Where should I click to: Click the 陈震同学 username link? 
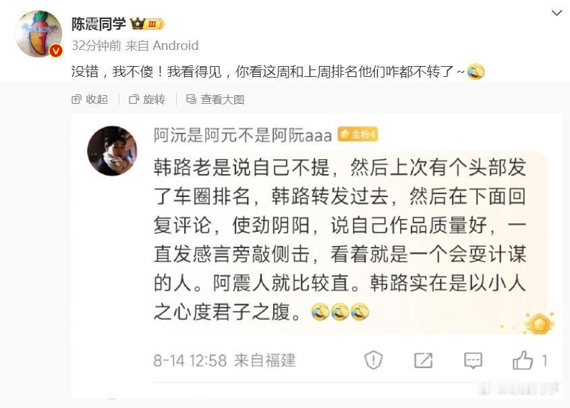[x=98, y=24]
